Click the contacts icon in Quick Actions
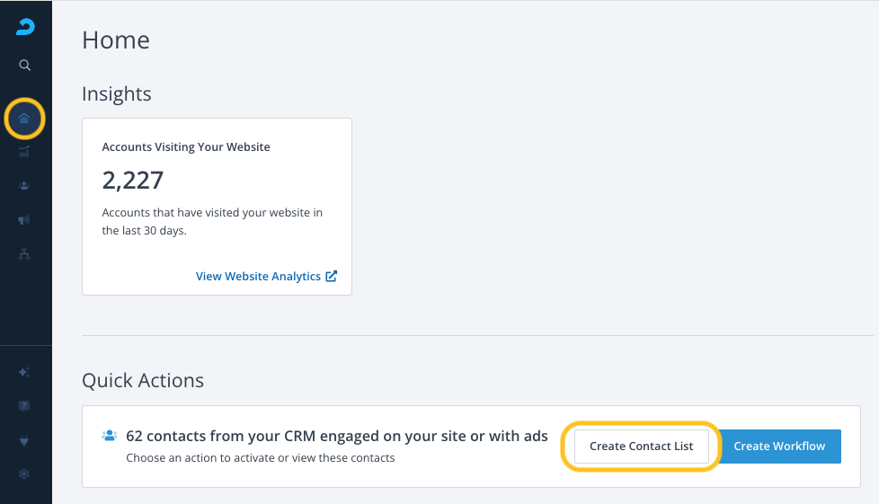This screenshot has width=879, height=504. click(110, 436)
